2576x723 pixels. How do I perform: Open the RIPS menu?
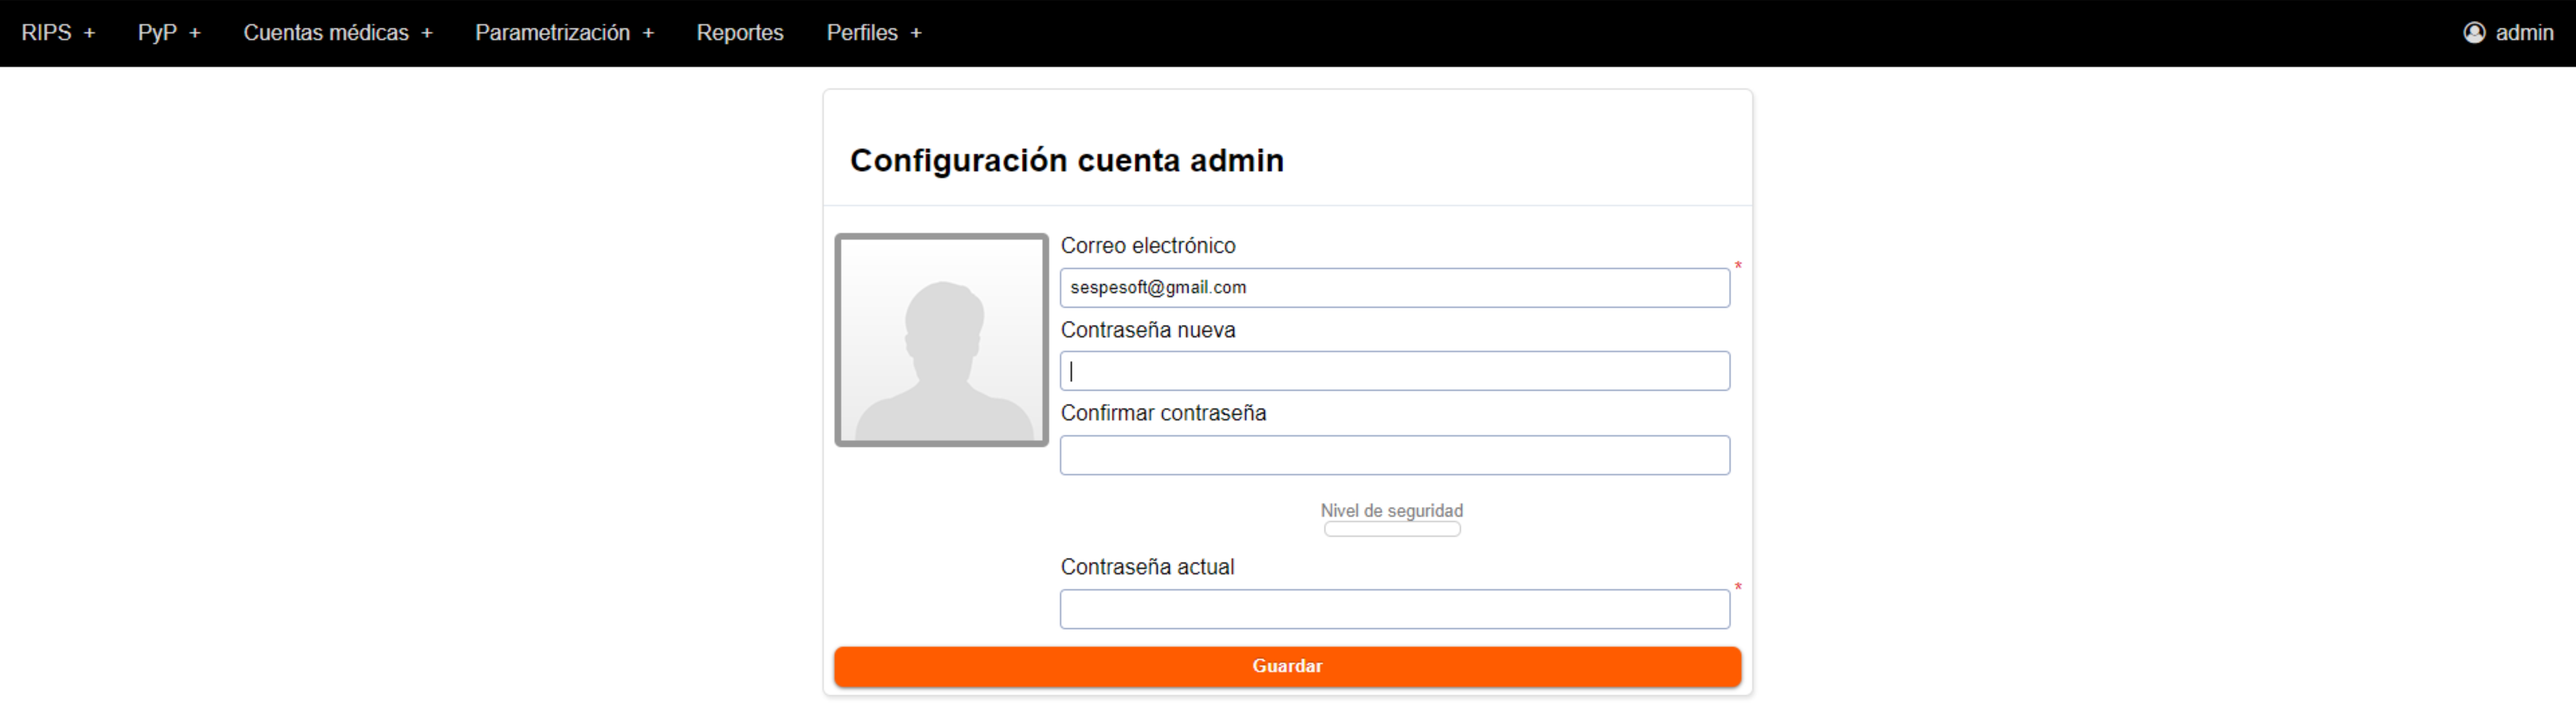pos(58,33)
